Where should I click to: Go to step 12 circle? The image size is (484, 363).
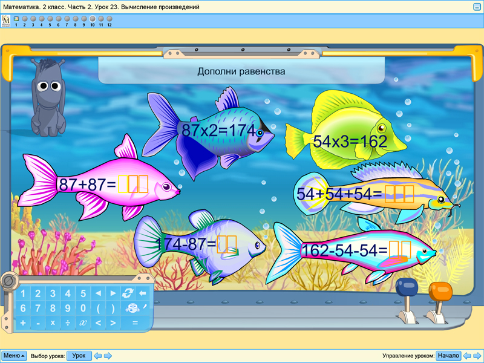(110, 19)
